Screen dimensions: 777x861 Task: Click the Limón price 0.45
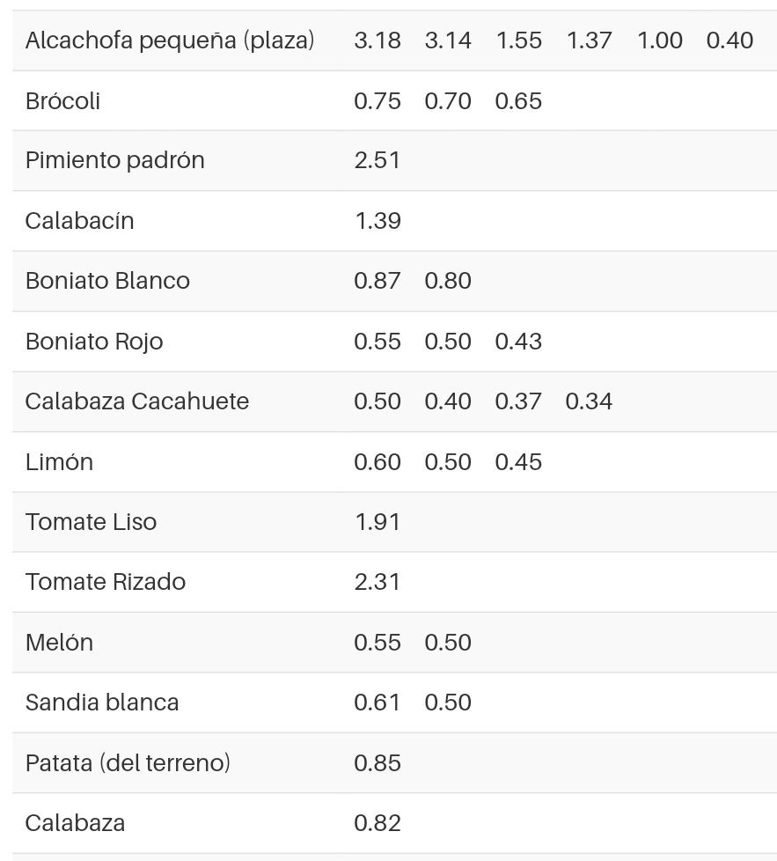point(518,462)
